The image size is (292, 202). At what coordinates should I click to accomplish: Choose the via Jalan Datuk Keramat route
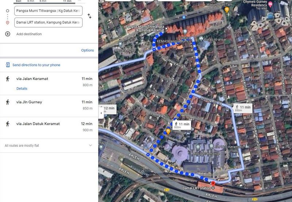tap(49, 128)
